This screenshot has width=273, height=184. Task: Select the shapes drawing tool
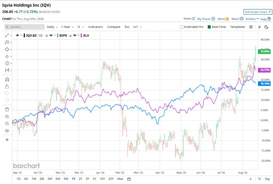(7, 49)
